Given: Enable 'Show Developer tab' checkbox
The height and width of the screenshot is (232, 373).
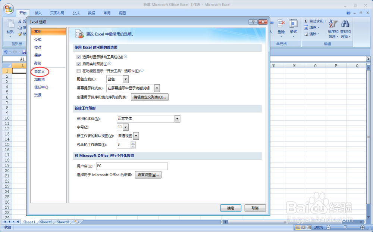Looking at the screenshot, I should [x=78, y=71].
